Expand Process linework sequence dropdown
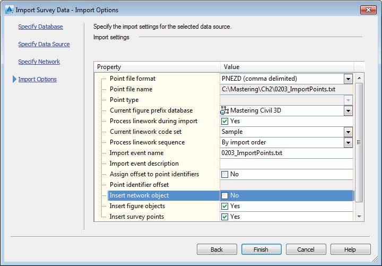382x266 pixels. tap(348, 143)
